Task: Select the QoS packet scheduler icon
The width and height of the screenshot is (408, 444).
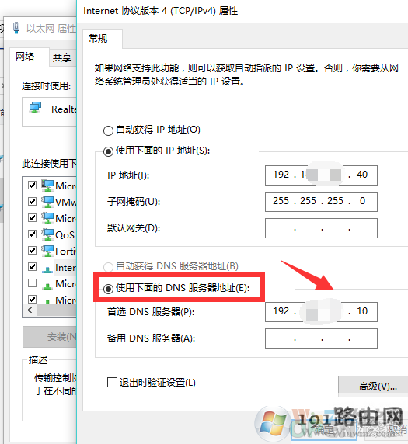Action: 47,234
